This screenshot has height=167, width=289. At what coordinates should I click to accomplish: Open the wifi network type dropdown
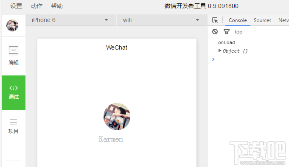tap(162, 20)
